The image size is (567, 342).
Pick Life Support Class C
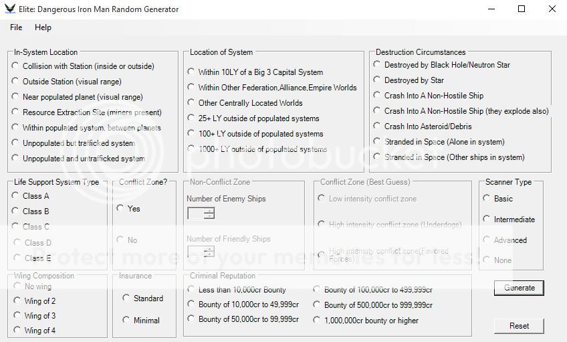pos(30,227)
